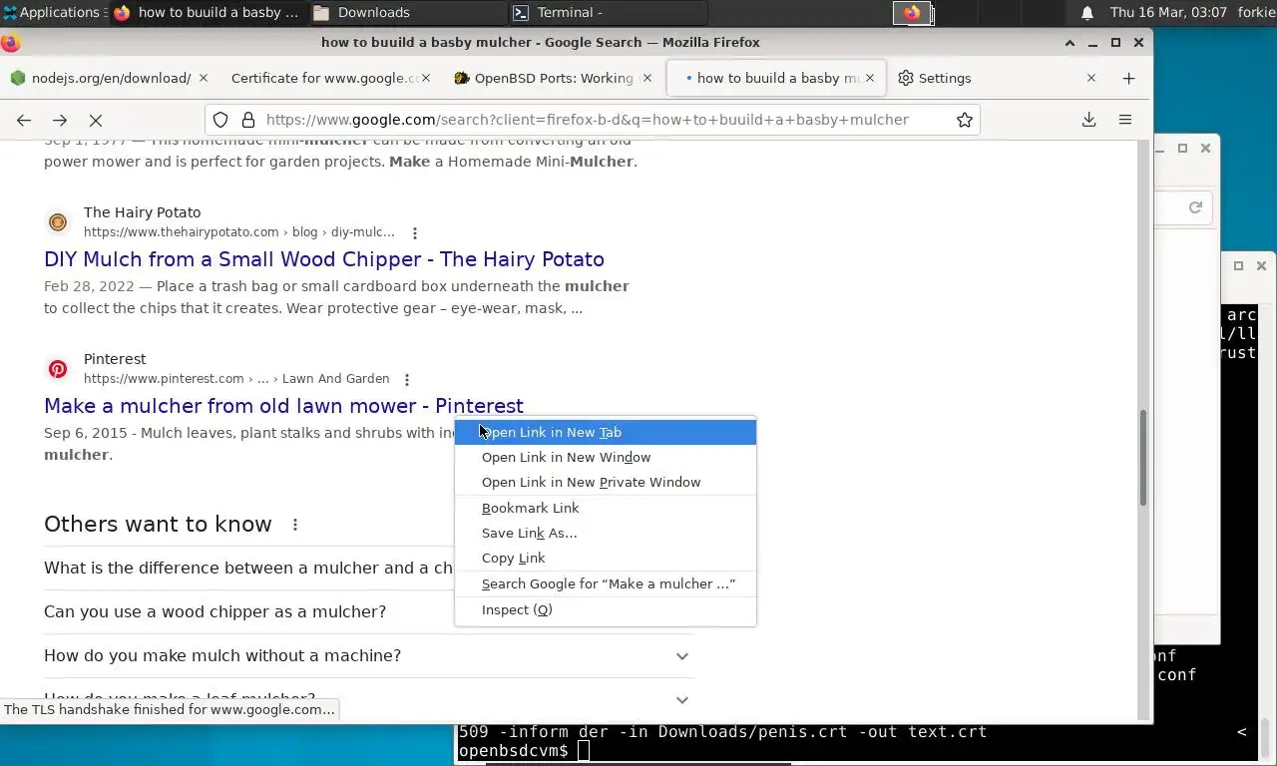Shade the Firefox window with the up-arrow button
Viewport: 1277px width, 766px height.
pos(1069,42)
